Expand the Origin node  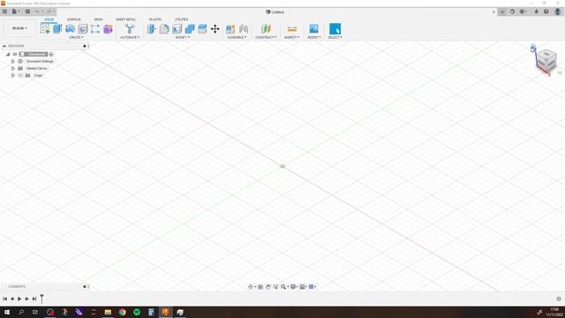tap(13, 75)
